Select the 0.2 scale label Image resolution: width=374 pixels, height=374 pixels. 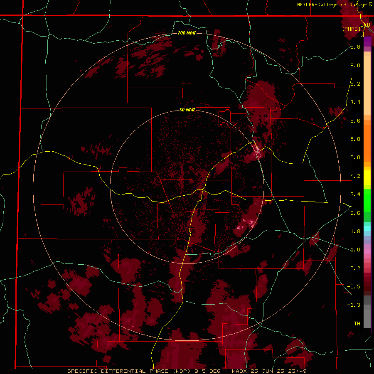[x=355, y=268]
